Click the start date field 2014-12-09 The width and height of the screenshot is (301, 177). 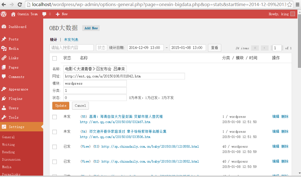point(145,48)
